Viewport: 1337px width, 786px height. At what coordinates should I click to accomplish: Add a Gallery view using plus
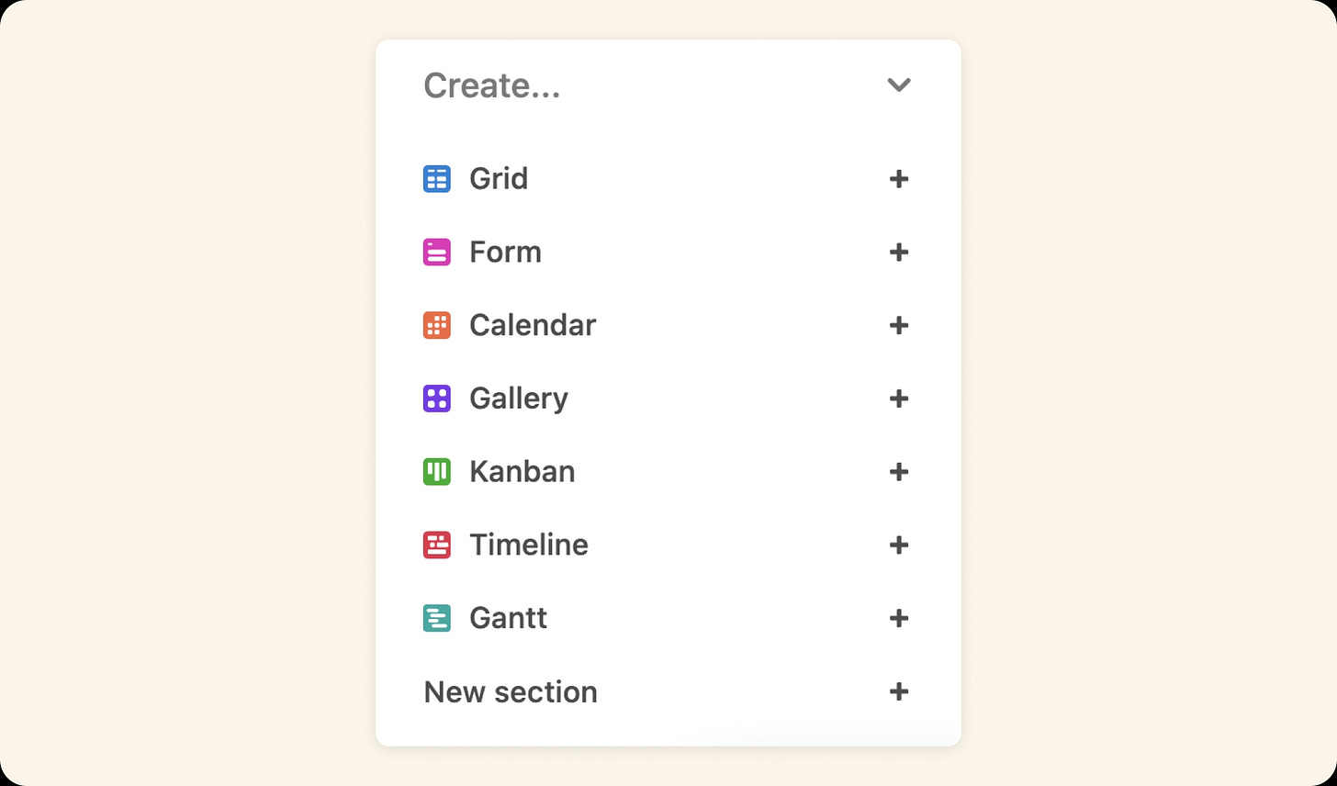[899, 398]
